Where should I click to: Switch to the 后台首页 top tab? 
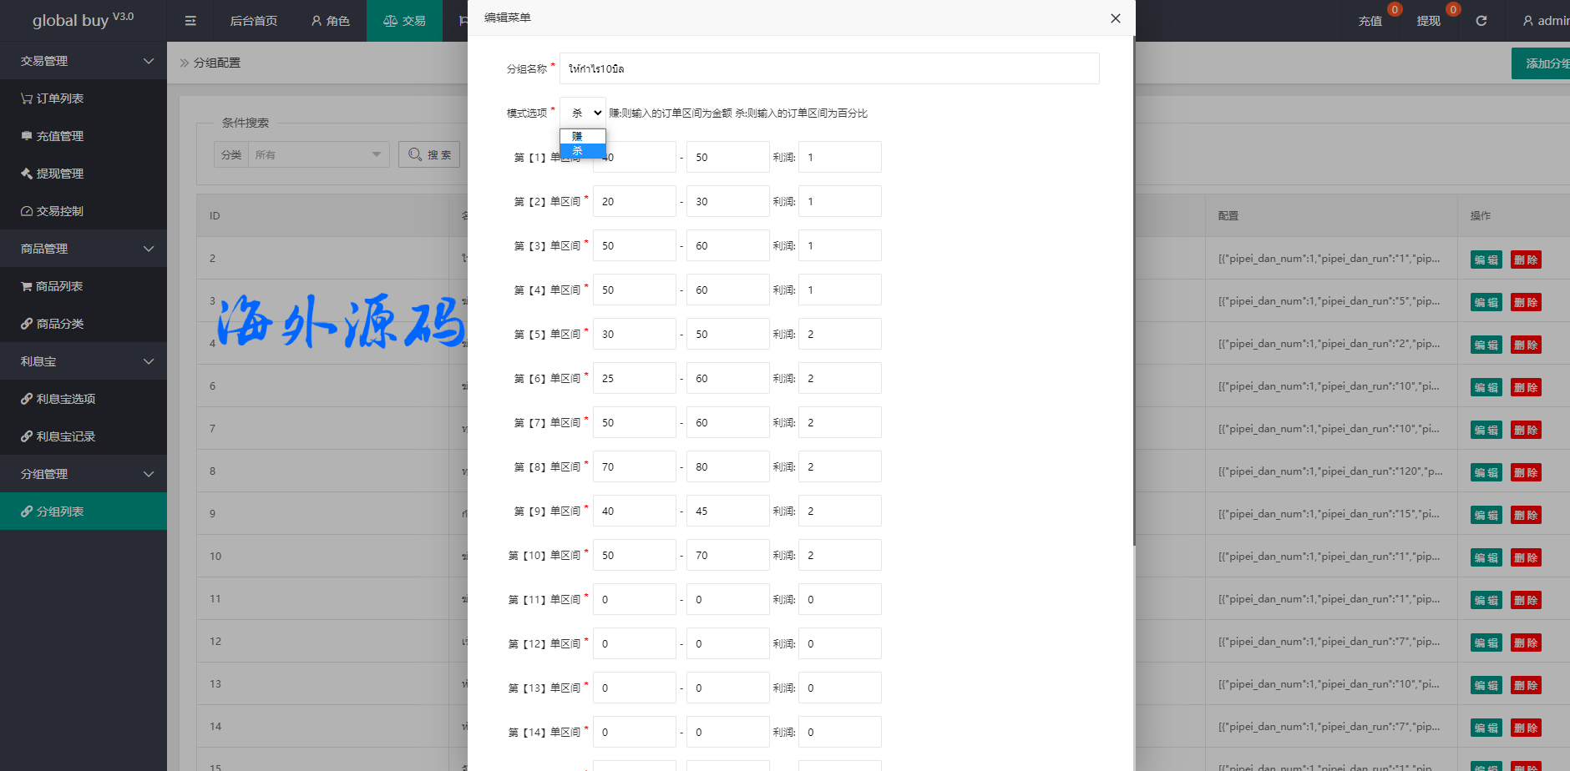pyautogui.click(x=253, y=21)
